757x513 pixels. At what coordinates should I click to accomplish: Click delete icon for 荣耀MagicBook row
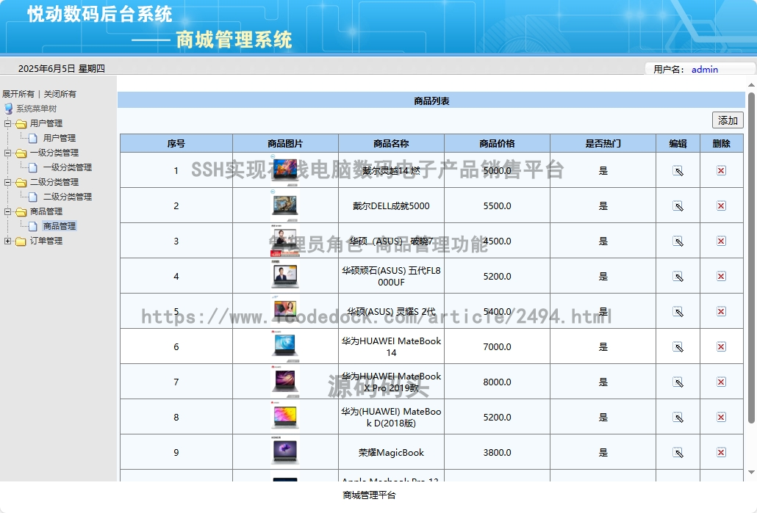pyautogui.click(x=721, y=452)
